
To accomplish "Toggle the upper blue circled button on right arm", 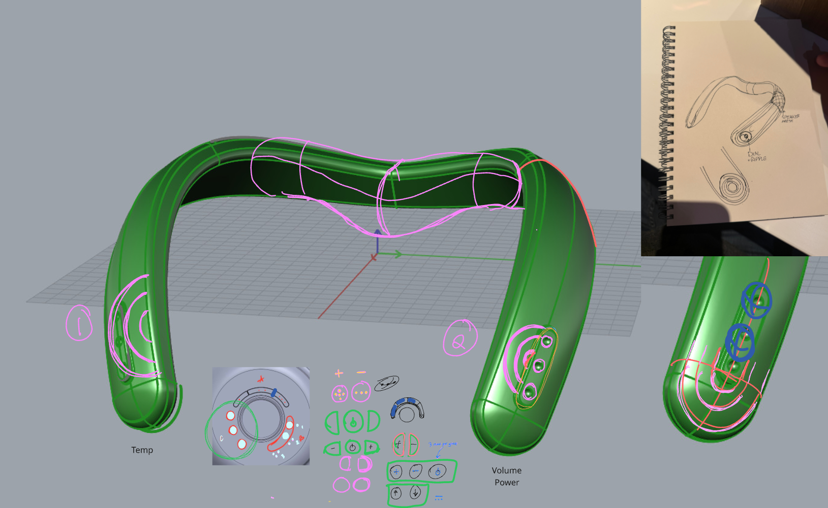I will (x=757, y=301).
